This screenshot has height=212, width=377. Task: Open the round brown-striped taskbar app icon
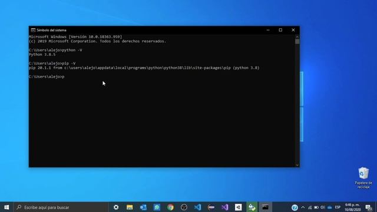(x=211, y=207)
